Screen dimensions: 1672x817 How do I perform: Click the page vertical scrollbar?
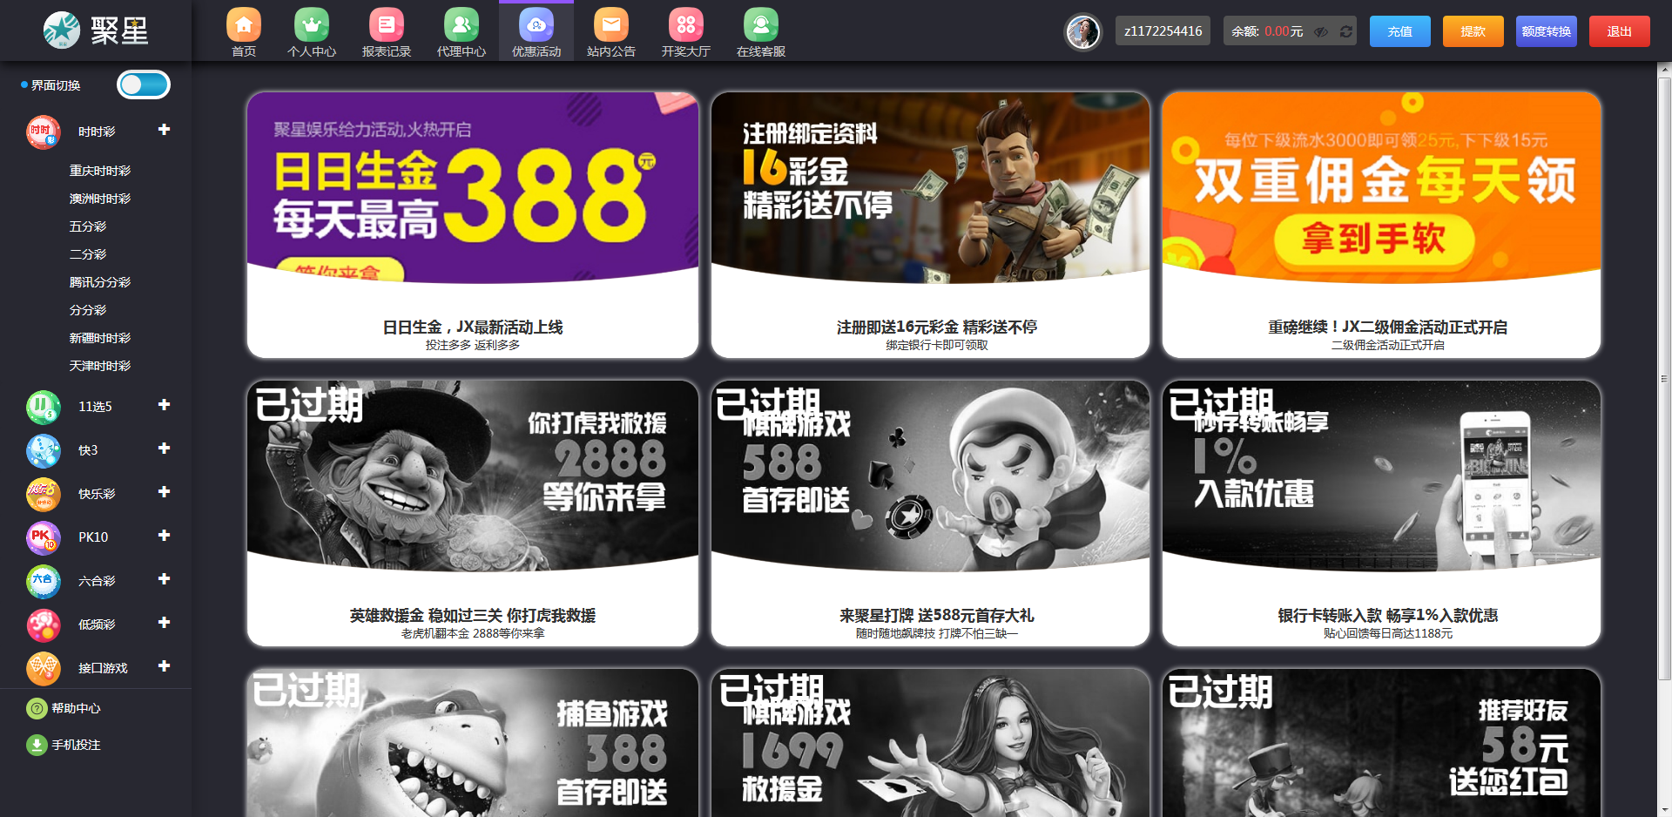(1664, 379)
